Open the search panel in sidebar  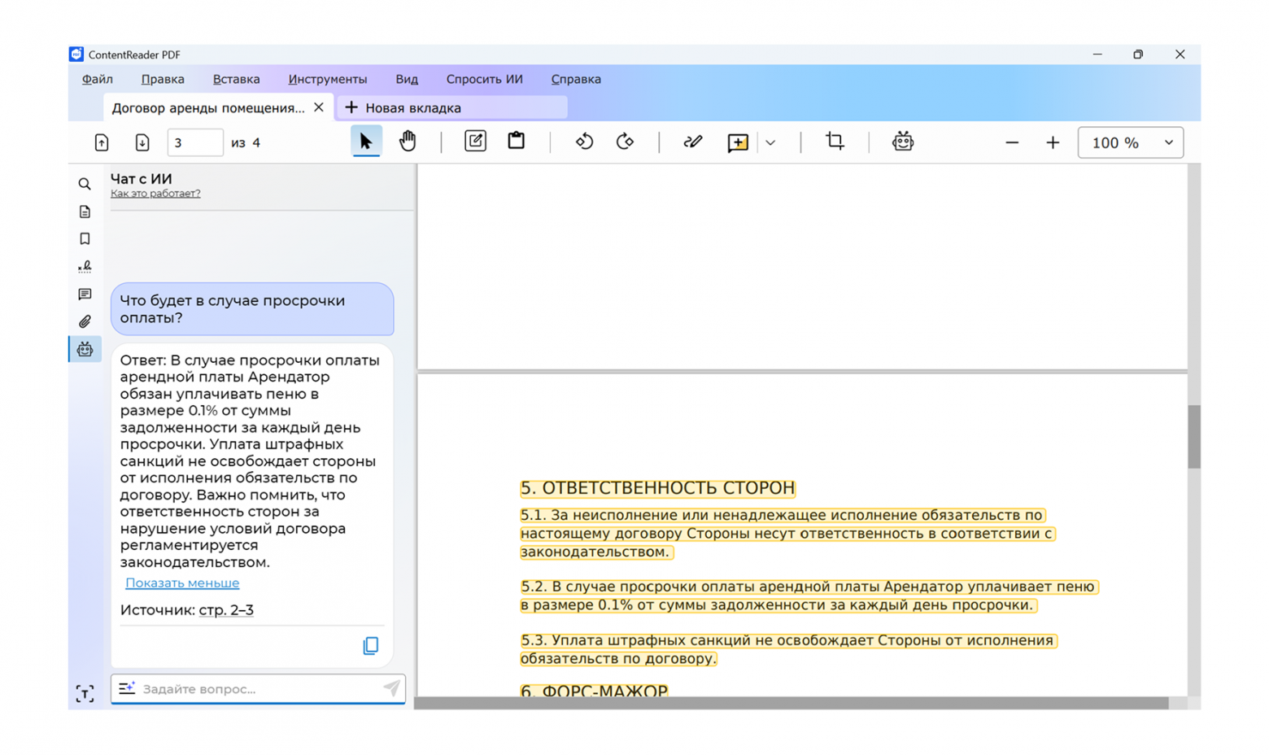84,184
